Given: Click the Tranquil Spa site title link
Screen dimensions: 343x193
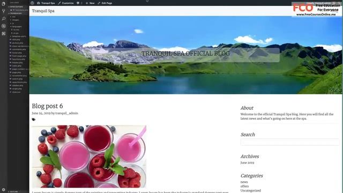Looking at the screenshot, I should coord(43,11).
